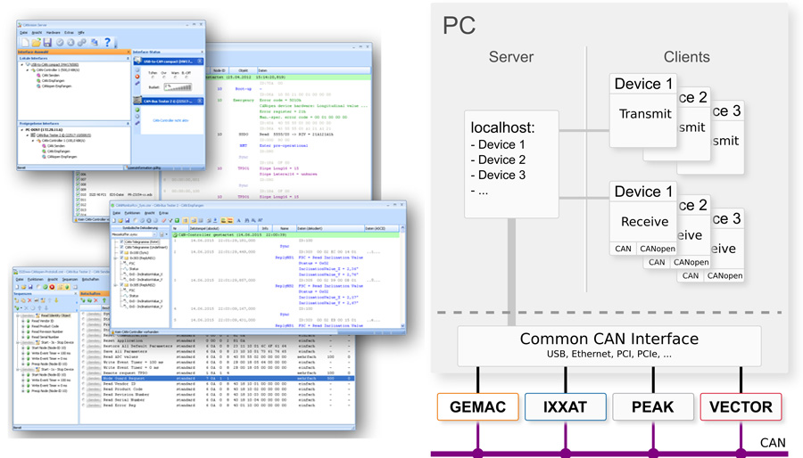Select the Node Guard Request row

pyautogui.click(x=134, y=379)
